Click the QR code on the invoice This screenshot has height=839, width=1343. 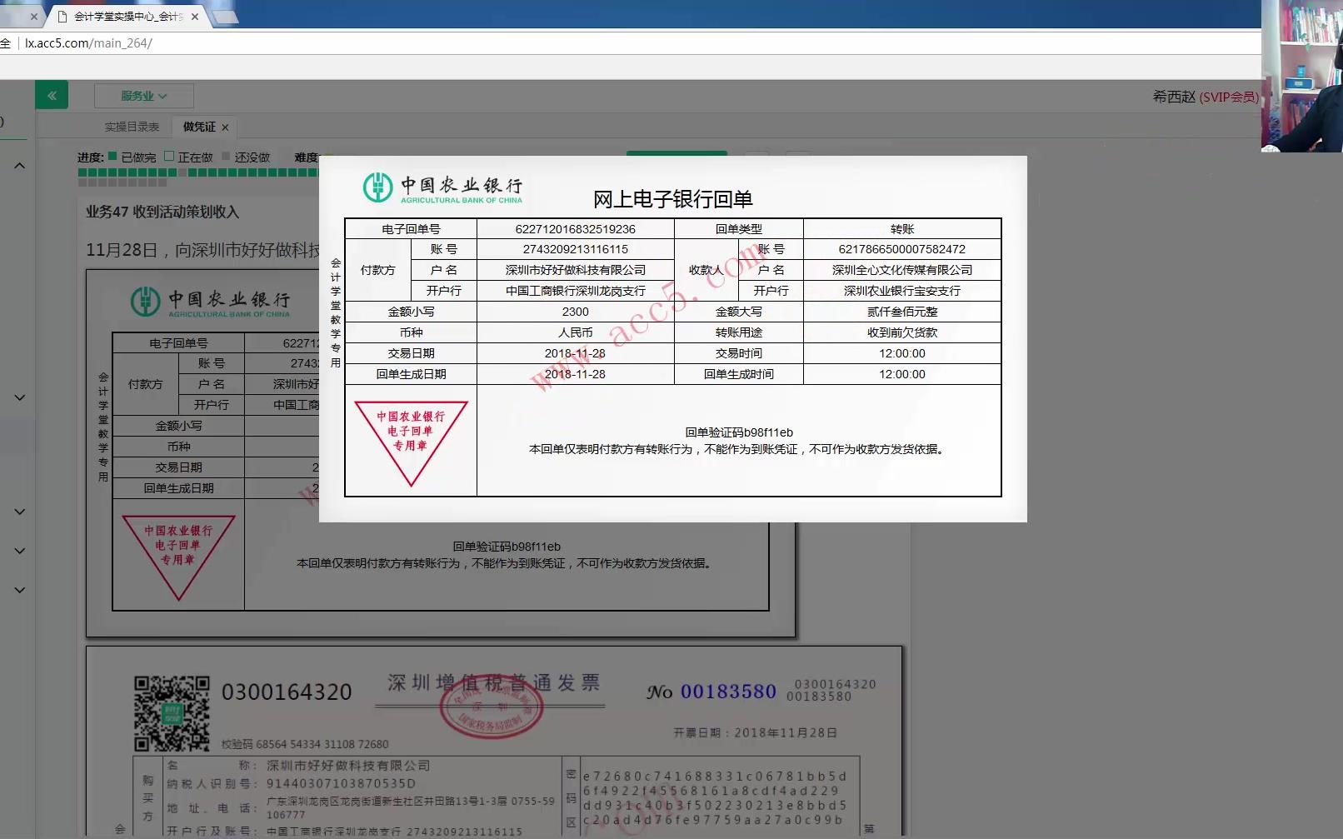172,713
